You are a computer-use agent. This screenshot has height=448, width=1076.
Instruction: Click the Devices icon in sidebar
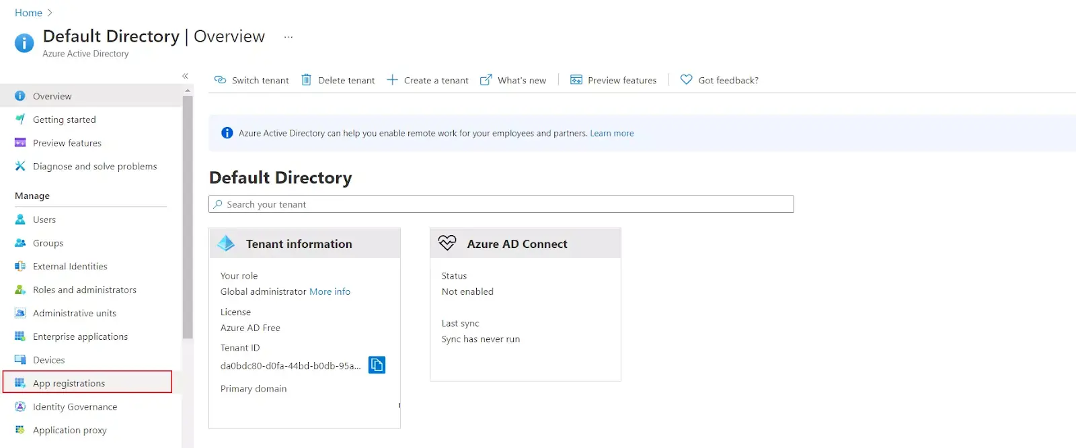(20, 360)
